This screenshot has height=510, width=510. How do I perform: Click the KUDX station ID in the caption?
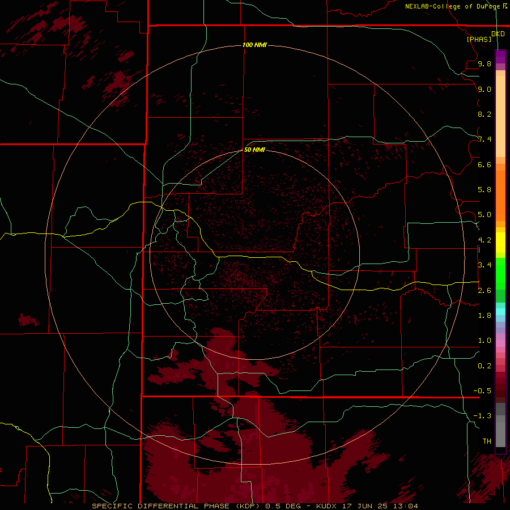coord(328,506)
